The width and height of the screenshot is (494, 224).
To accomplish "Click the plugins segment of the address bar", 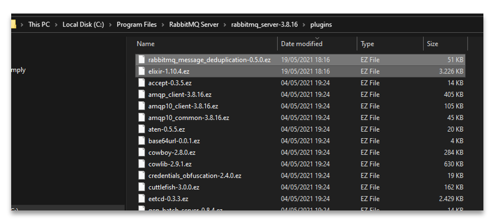I will pyautogui.click(x=321, y=24).
